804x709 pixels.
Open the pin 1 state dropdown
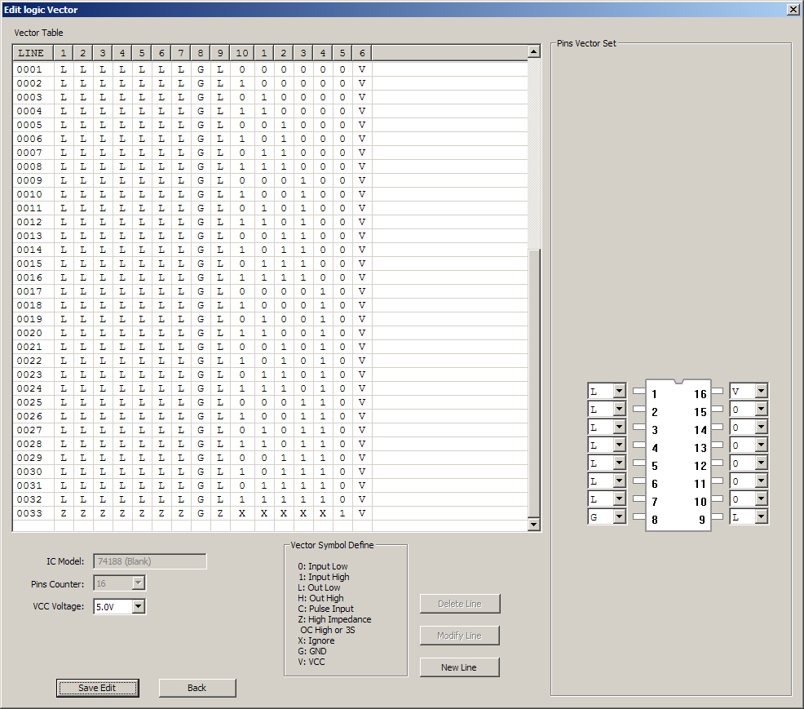pos(618,391)
